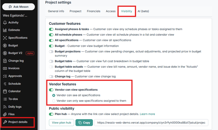Open Specifications from the sidebar icon
Screen dimensions: 218x130
[x=5, y=38]
